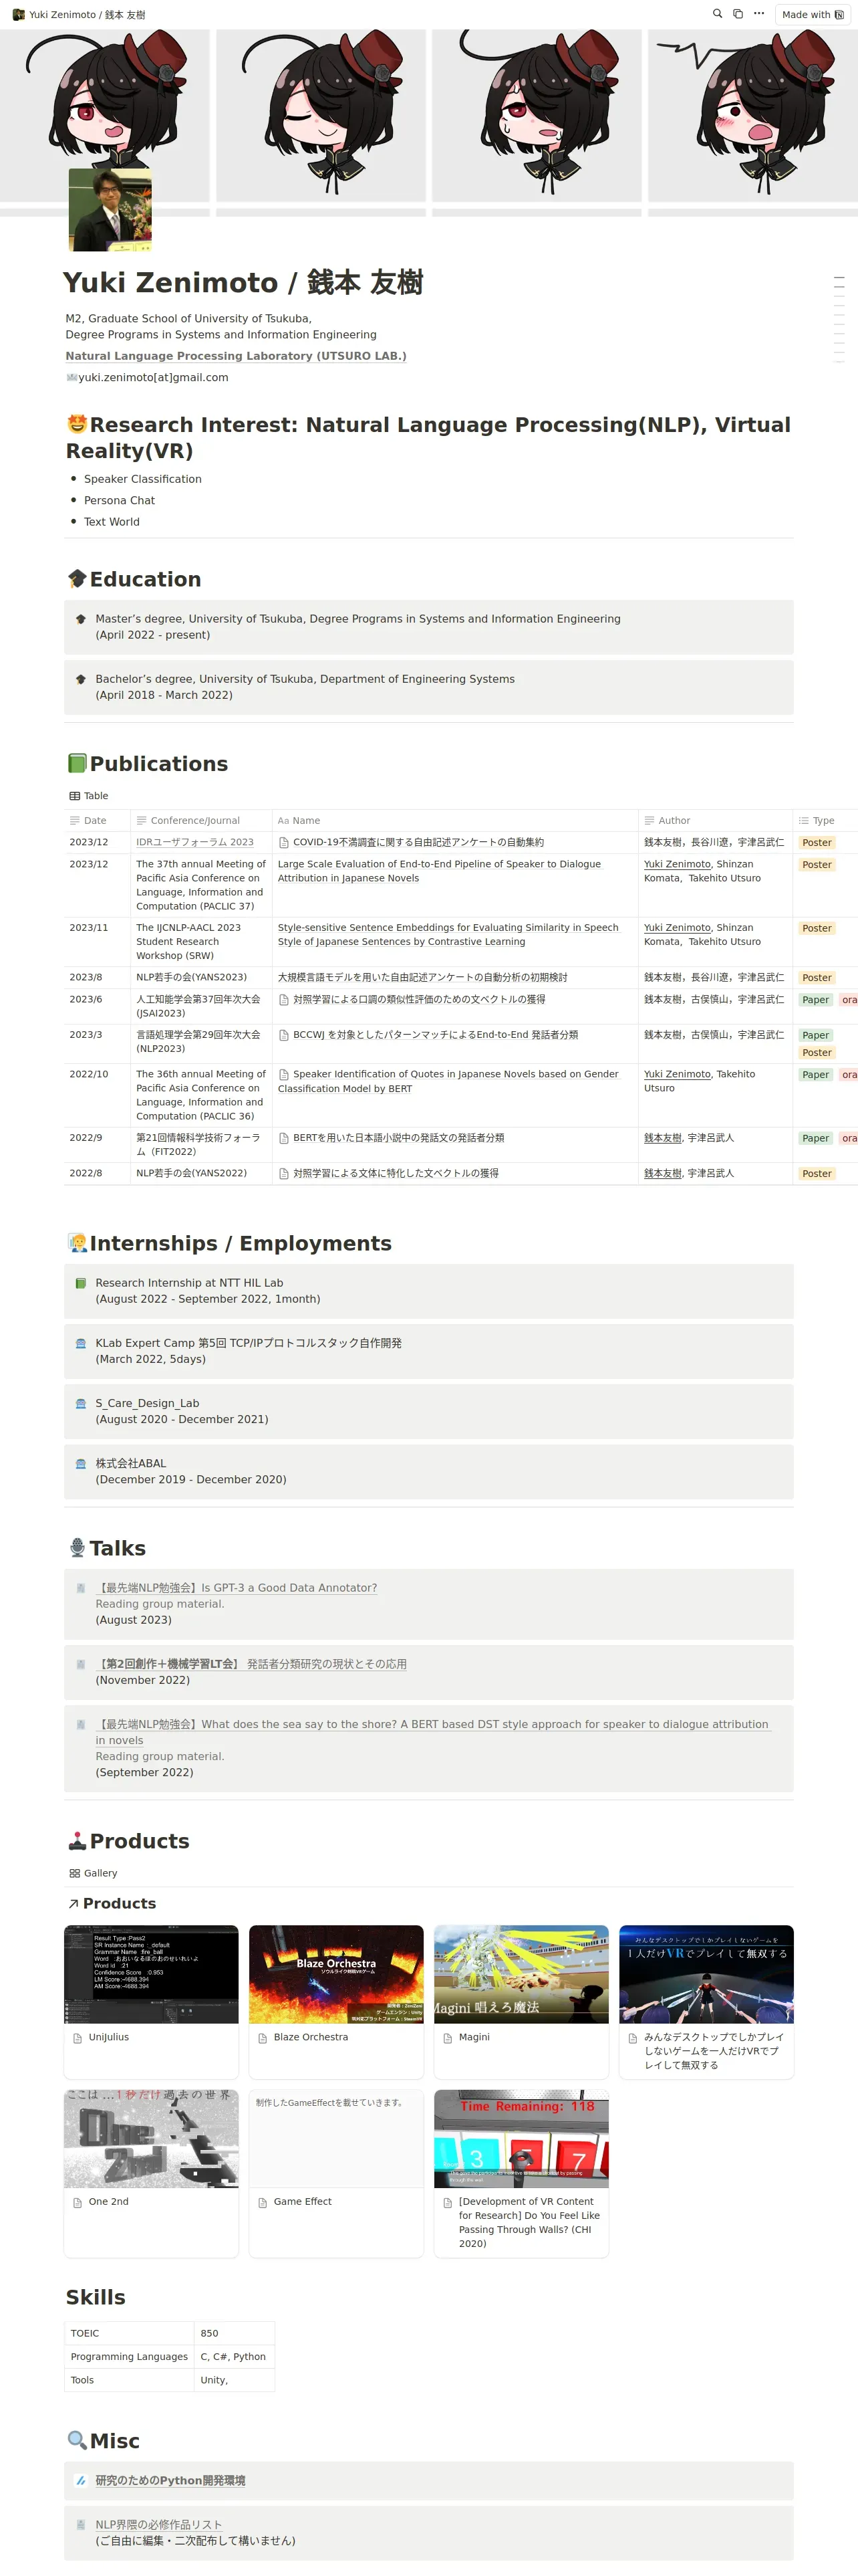Open the Products linked database title
858x2576 pixels.
click(119, 1903)
